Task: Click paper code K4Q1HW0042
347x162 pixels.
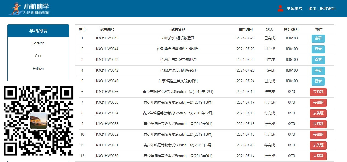Action: [x=107, y=70]
